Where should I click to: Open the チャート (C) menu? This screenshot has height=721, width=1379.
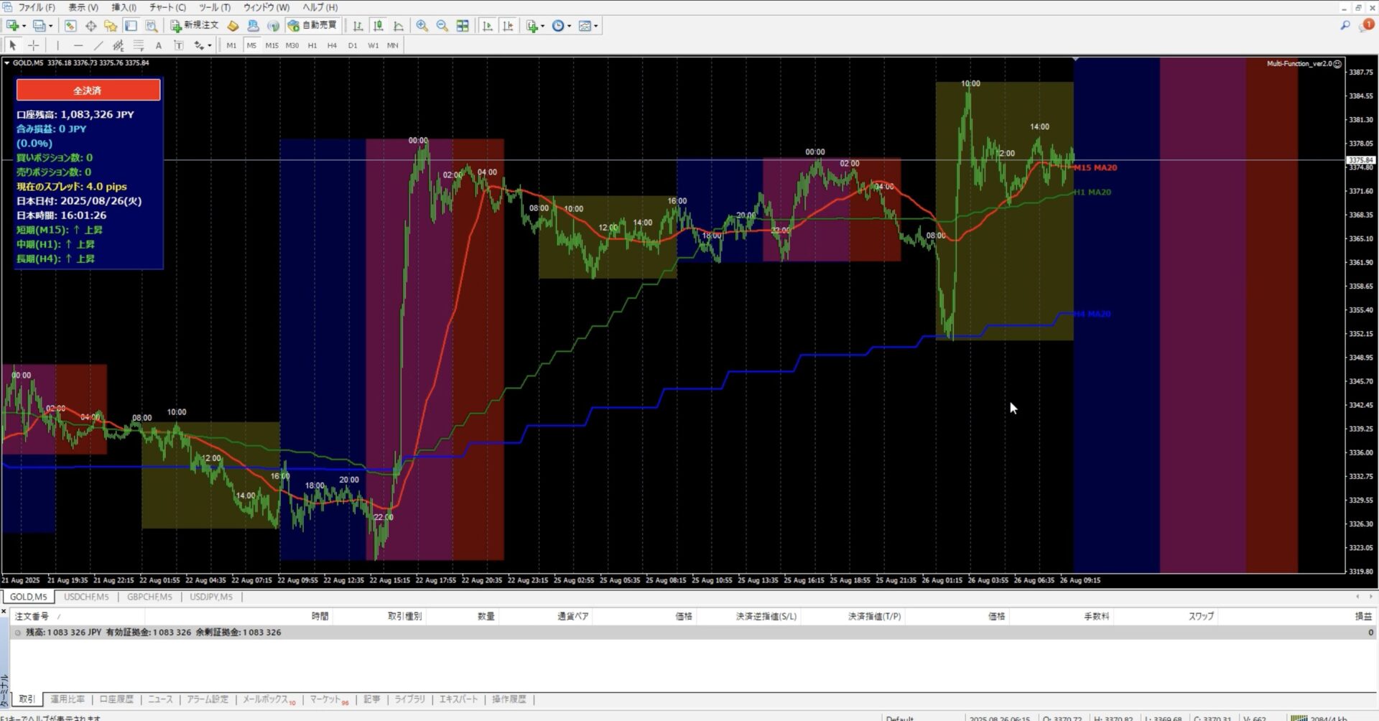[167, 7]
